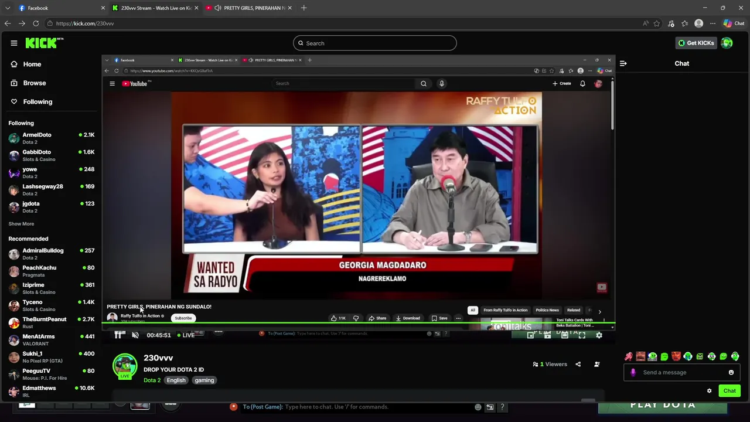
Task: Click the gaming tag
Action: coord(204,380)
